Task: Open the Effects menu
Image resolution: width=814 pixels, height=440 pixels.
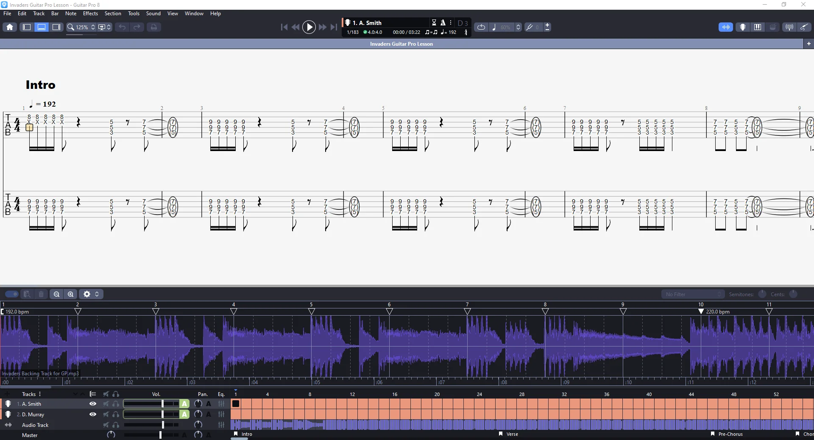Action: click(x=90, y=14)
